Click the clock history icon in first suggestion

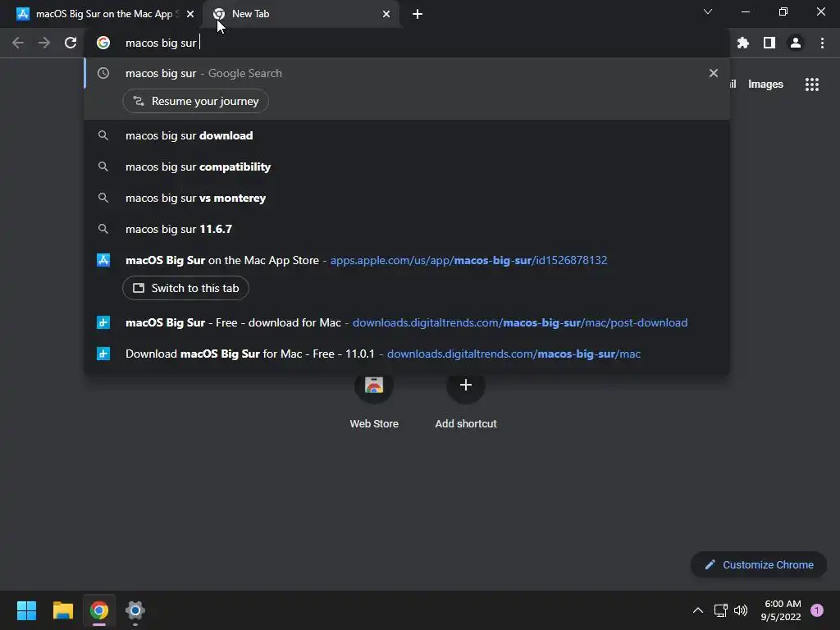(103, 73)
